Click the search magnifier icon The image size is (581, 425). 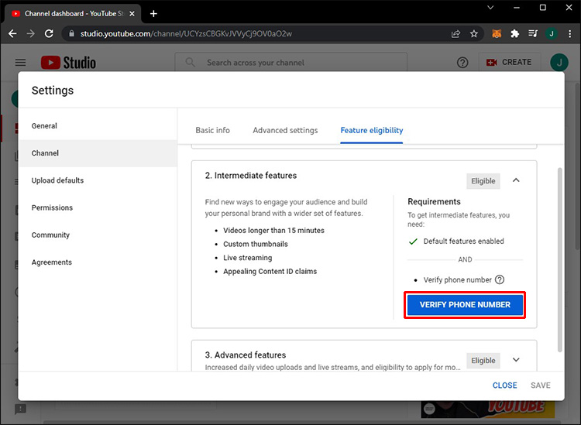[x=191, y=62]
